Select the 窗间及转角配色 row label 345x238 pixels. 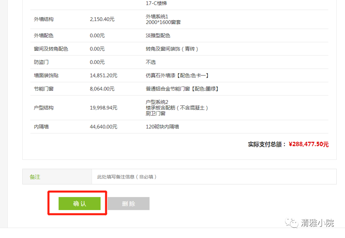(x=51, y=49)
